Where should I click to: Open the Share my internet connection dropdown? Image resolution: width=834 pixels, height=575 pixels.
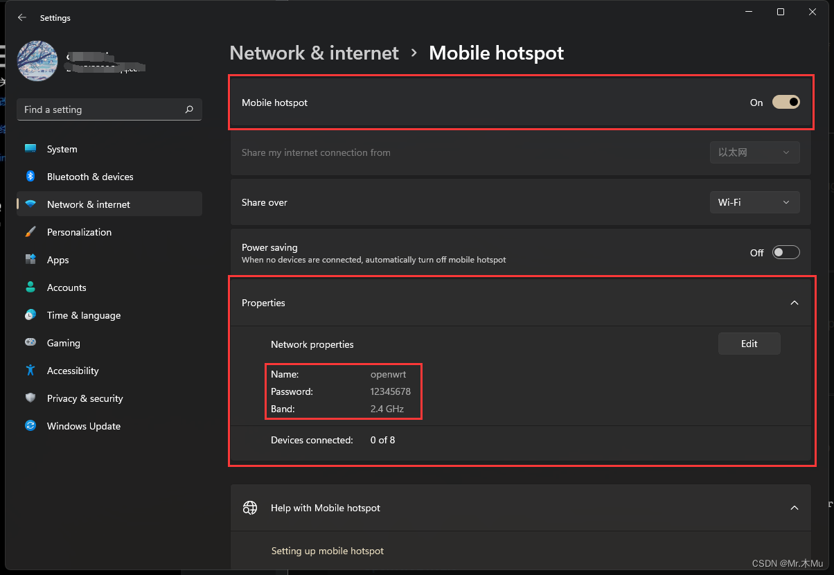754,152
